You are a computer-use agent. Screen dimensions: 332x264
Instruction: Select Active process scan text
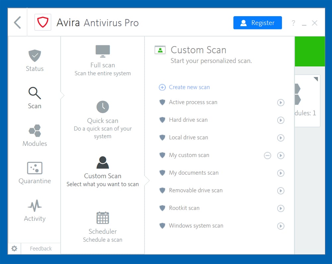(193, 102)
